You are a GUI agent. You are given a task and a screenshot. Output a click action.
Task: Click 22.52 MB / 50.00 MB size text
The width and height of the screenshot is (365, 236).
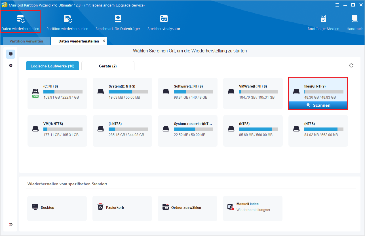pyautogui.click(x=189, y=135)
